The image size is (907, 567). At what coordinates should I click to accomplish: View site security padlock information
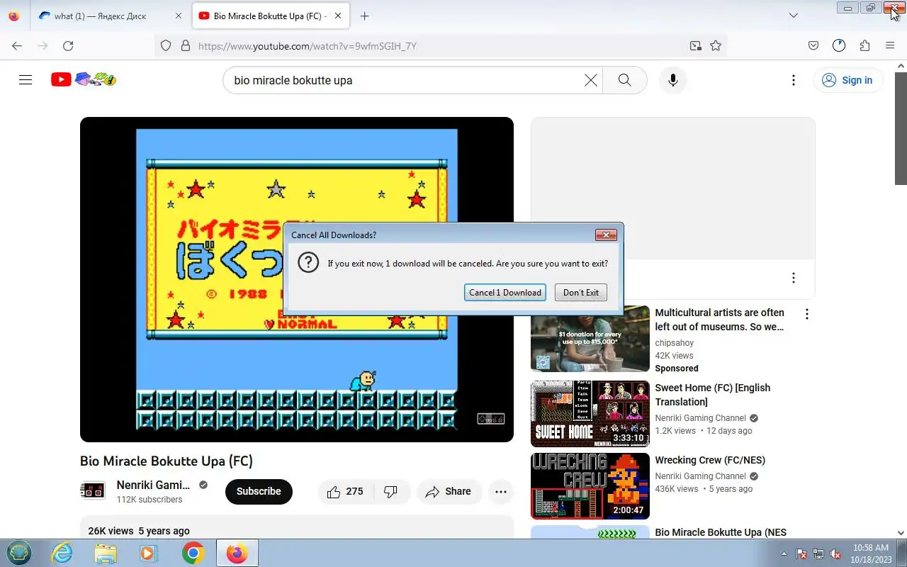186,45
